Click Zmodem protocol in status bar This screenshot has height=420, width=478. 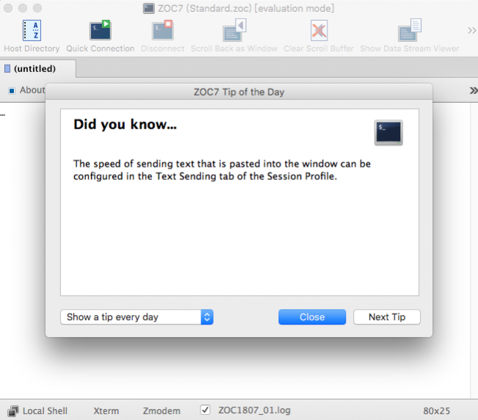(x=162, y=411)
